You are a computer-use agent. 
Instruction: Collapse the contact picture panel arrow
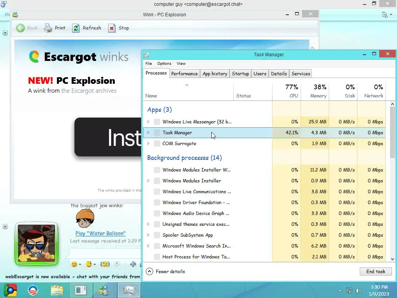5,227
